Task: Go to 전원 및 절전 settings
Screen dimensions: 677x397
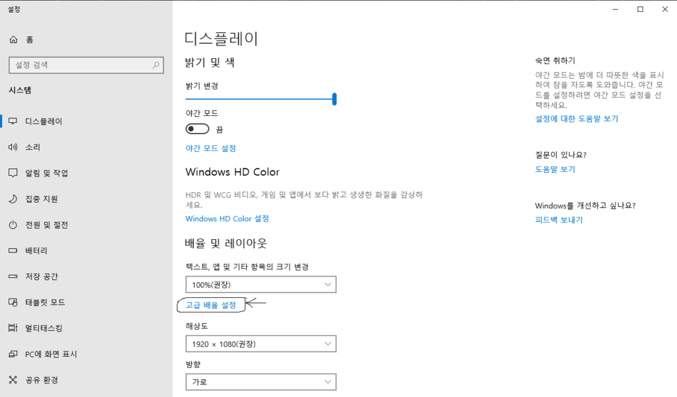Action: pos(48,225)
